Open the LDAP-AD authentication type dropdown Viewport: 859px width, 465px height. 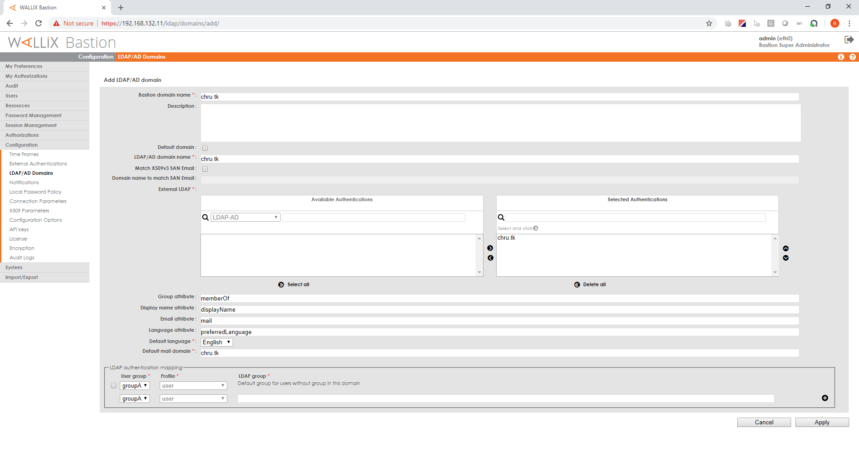click(245, 217)
